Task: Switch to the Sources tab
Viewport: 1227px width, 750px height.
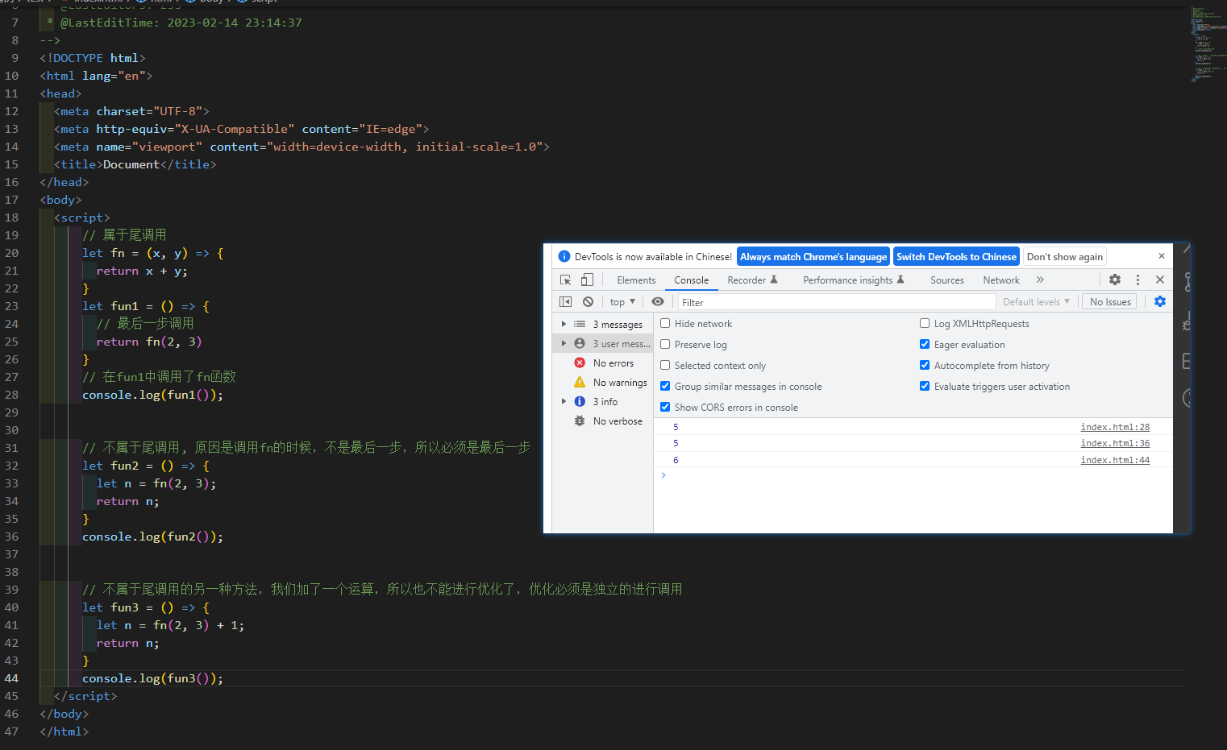Action: coord(946,280)
